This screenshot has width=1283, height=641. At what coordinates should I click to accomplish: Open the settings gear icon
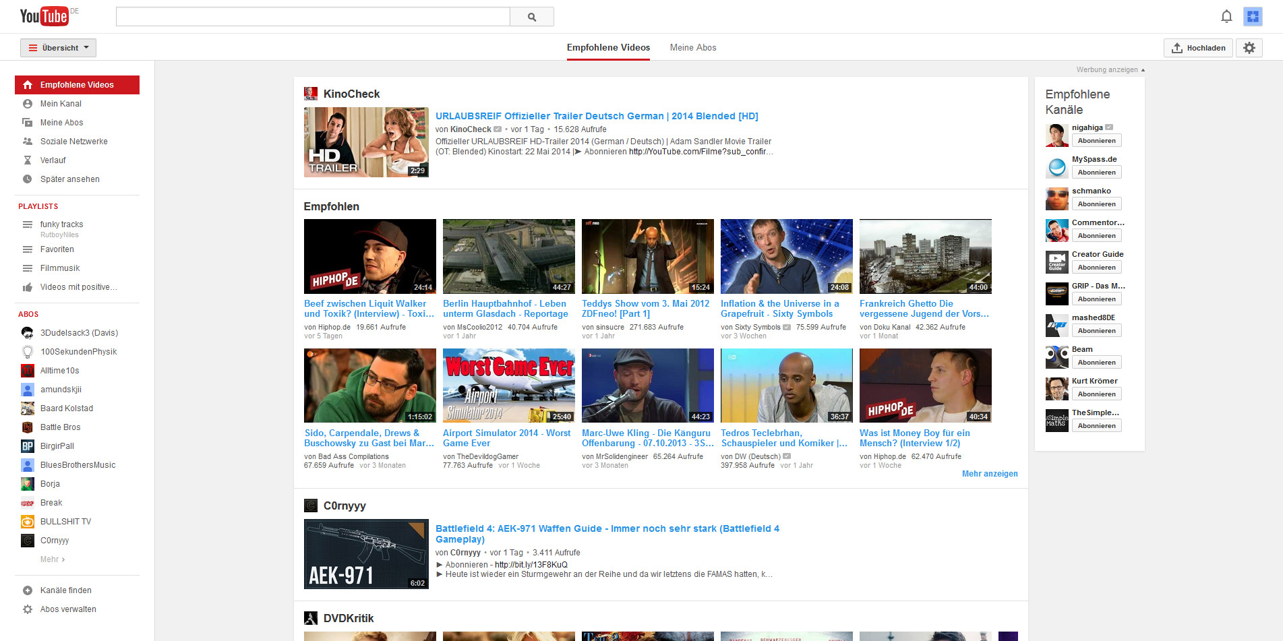1249,48
